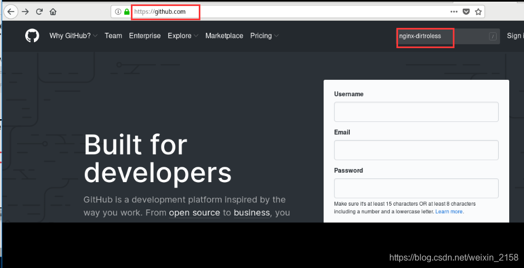Click the GitHub Octocat logo

tap(32, 36)
